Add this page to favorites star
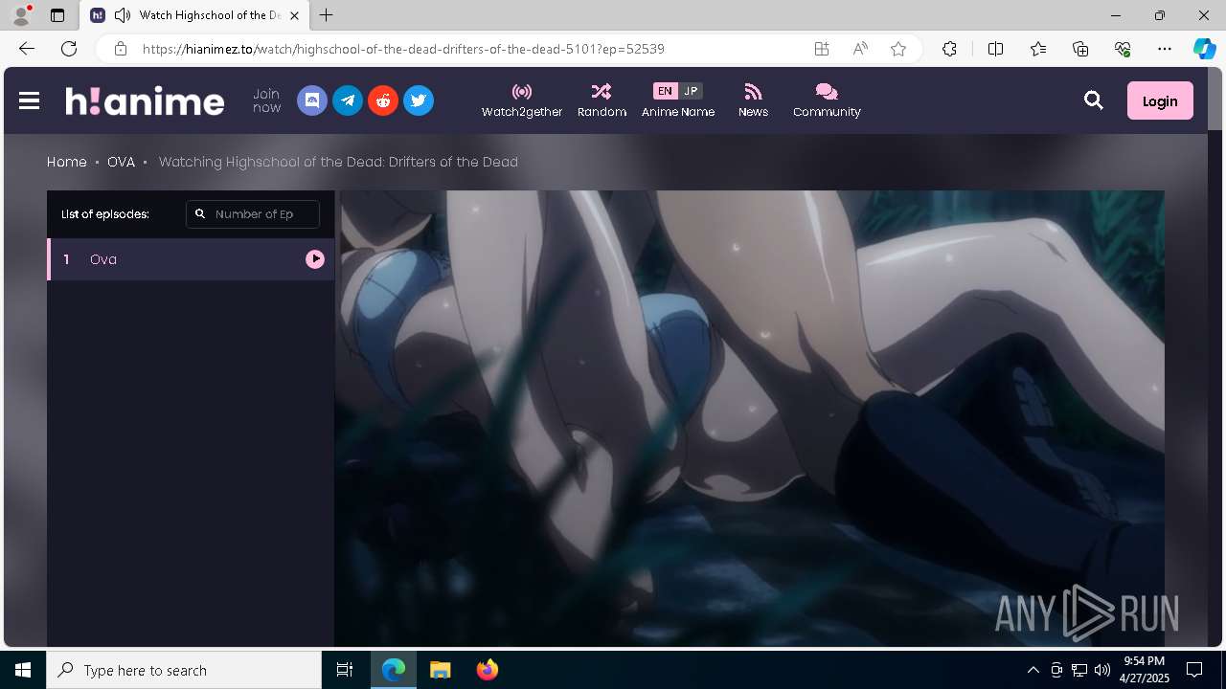 tap(898, 49)
